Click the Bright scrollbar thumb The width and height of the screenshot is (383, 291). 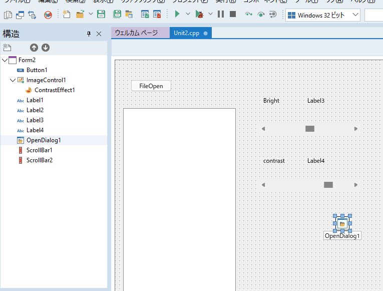[x=310, y=129]
